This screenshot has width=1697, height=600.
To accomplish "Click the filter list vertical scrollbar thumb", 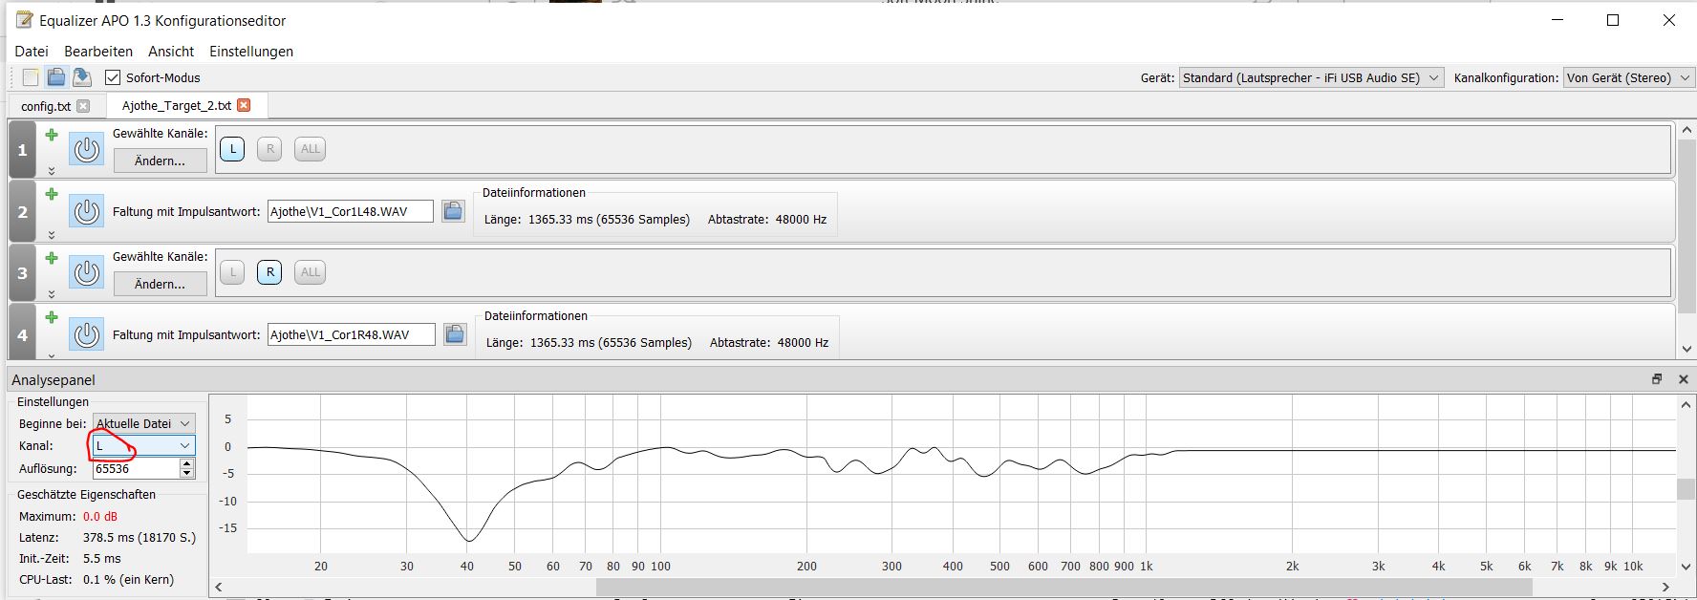I will (1687, 225).
